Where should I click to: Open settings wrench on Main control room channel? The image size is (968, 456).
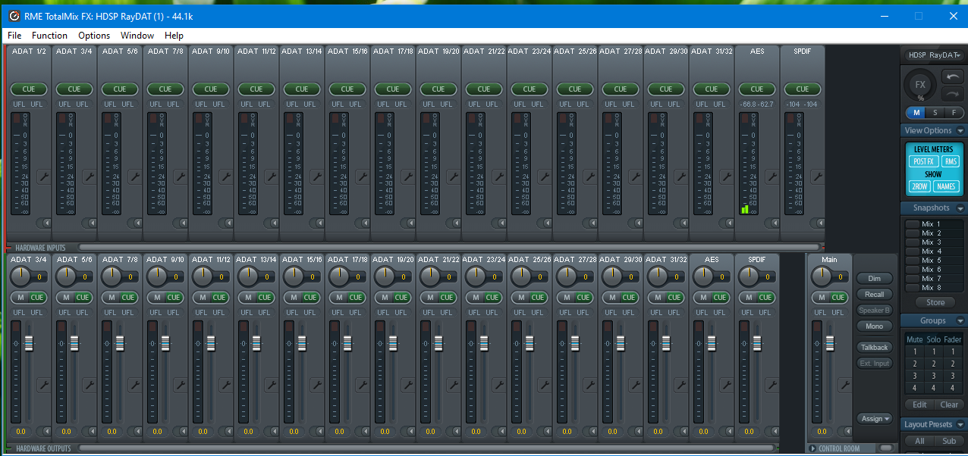844,385
